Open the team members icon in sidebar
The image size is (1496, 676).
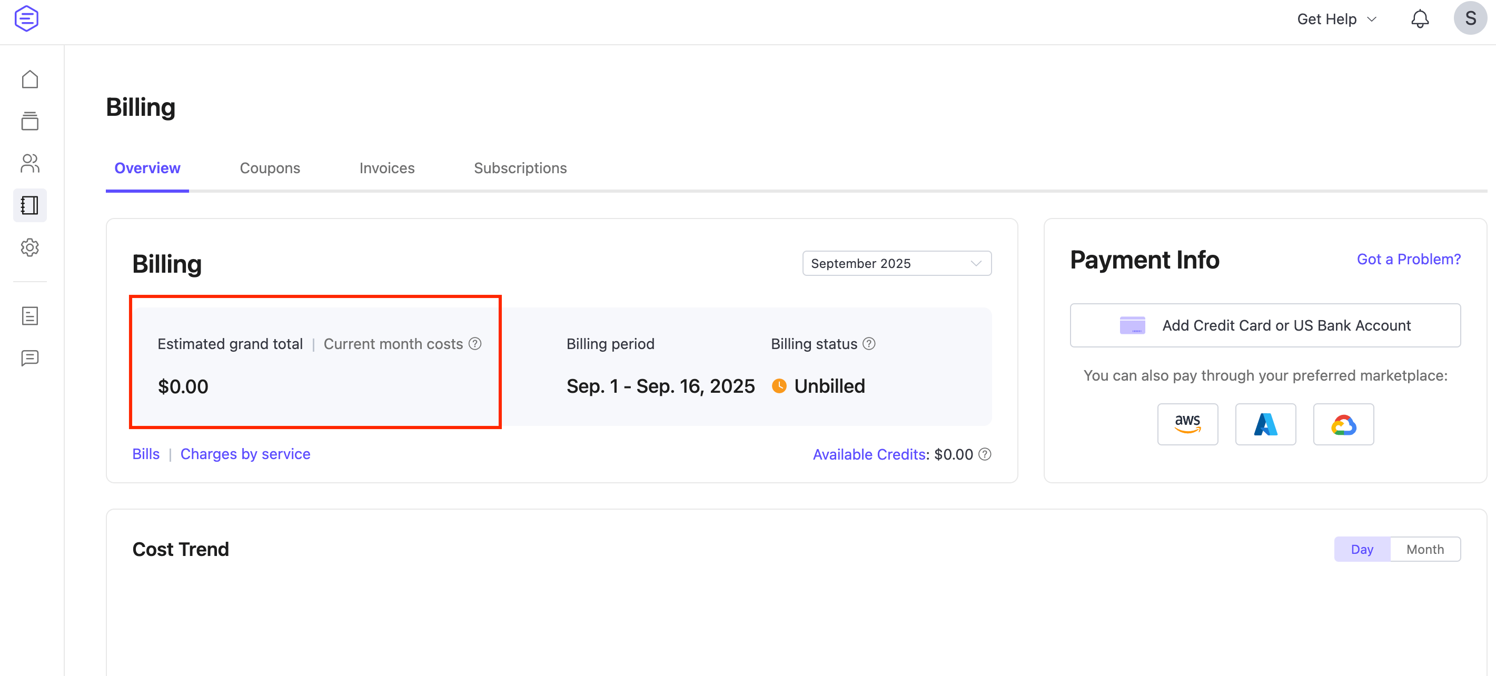click(x=29, y=163)
